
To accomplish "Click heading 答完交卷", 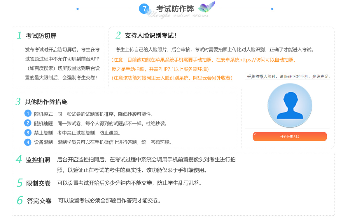I will pyautogui.click(x=39, y=201).
